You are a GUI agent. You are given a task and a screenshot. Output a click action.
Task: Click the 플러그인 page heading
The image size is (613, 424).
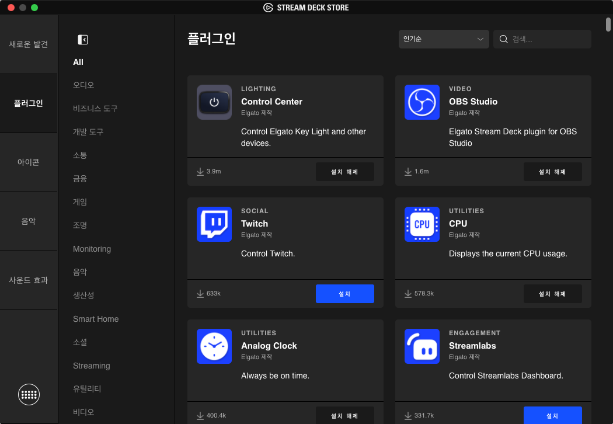click(211, 39)
